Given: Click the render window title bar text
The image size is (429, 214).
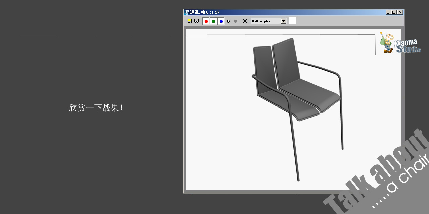Looking at the screenshot, I should [204, 12].
